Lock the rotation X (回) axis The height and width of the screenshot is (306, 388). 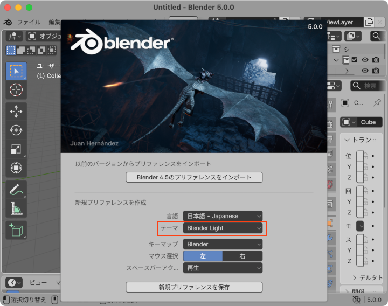pos(366,191)
